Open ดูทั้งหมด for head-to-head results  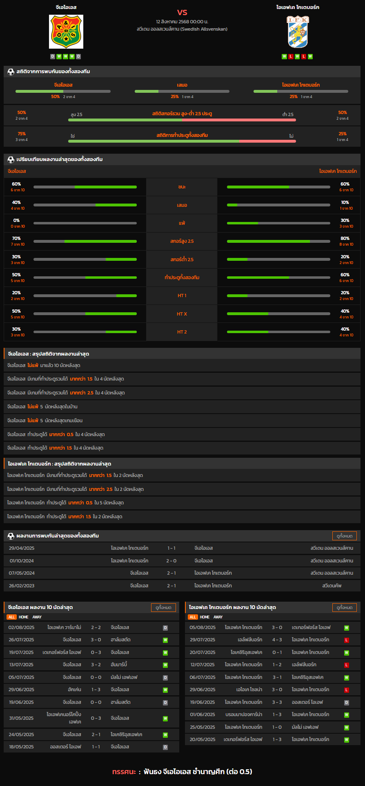345,536
